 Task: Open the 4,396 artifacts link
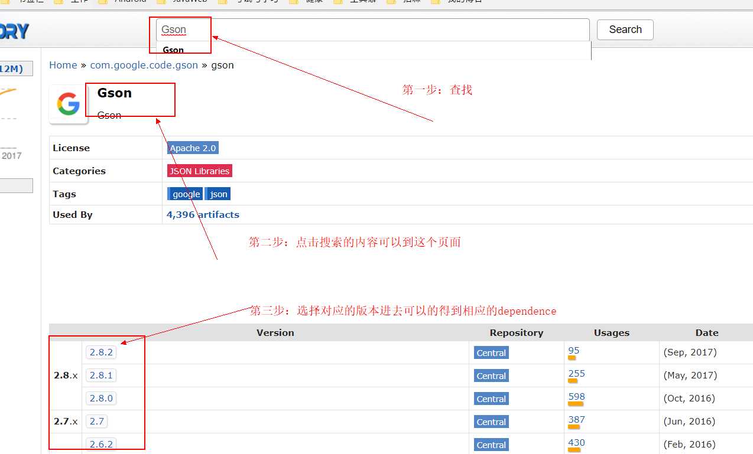(x=203, y=214)
